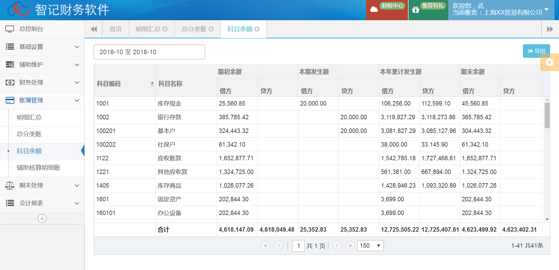Switch to the 明细汇总 tab

(148, 29)
